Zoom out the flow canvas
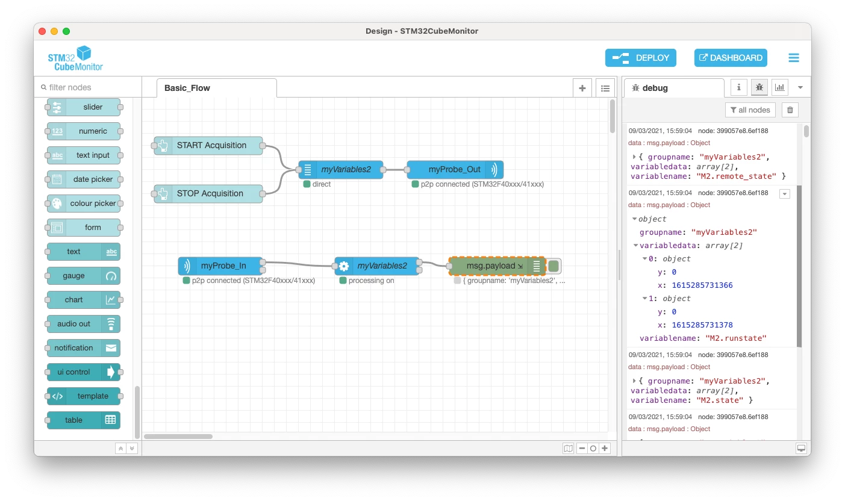The height and width of the screenshot is (501, 845). 582,448
